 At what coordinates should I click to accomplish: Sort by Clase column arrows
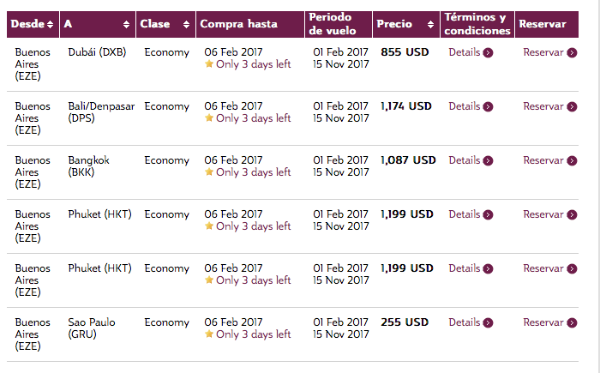[x=186, y=25]
